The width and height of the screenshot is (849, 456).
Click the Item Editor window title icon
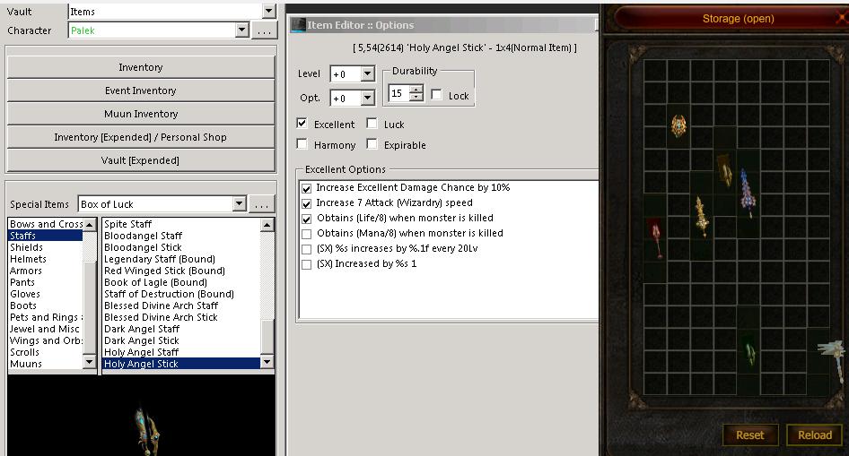298,25
